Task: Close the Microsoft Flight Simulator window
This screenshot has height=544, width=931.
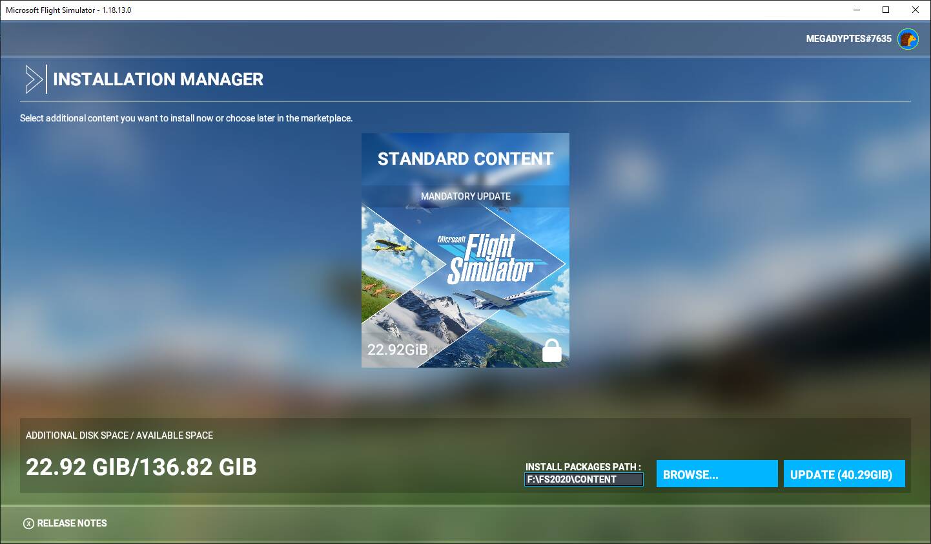Action: click(x=916, y=10)
